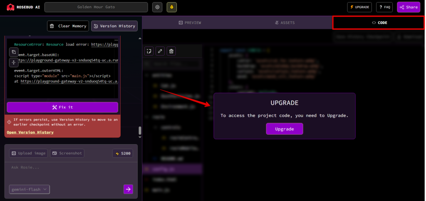
Task: Open the settings gear icon
Action: (157, 7)
